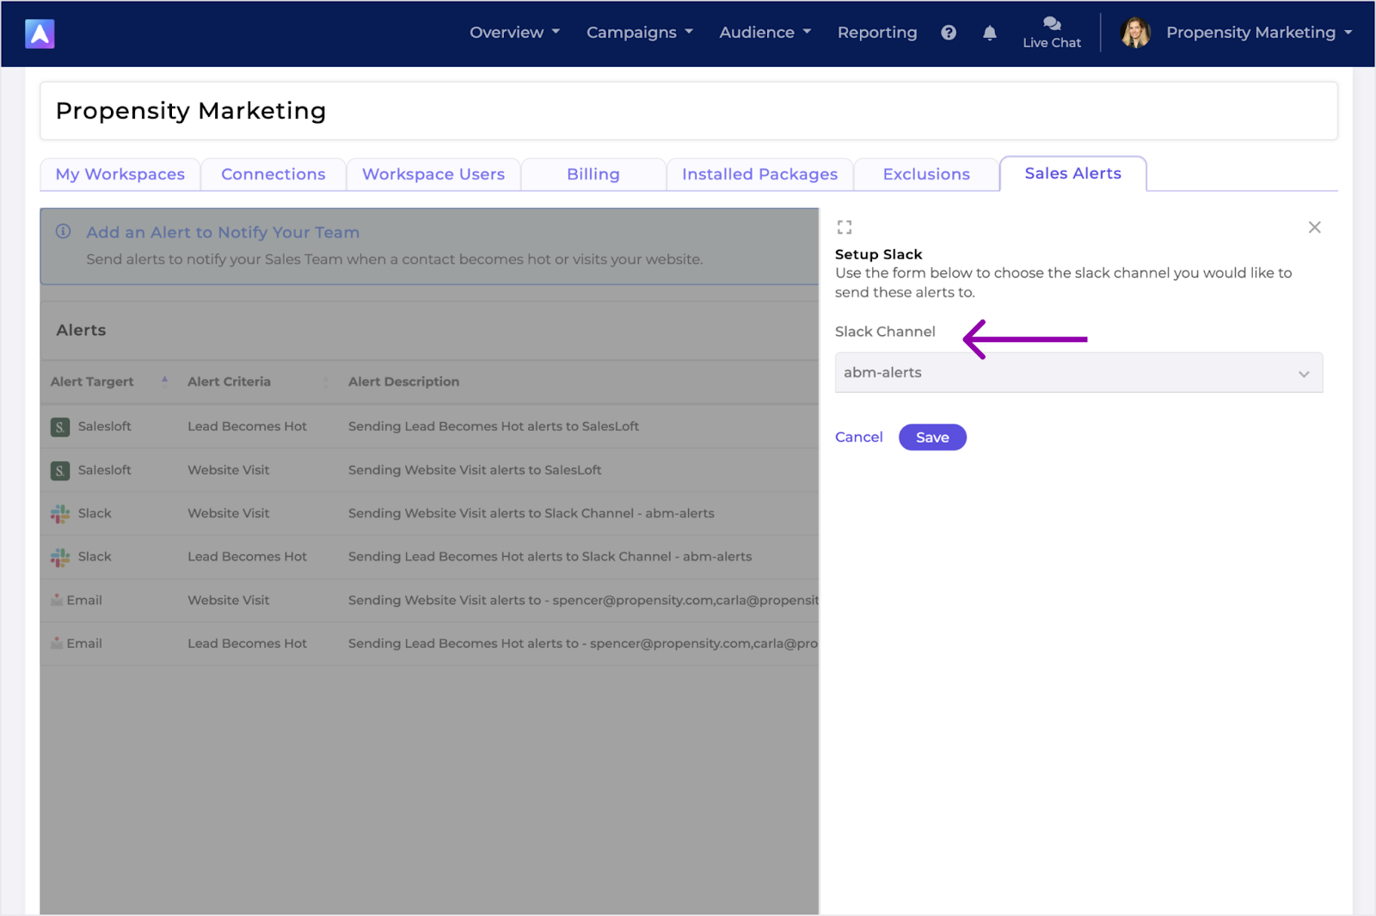1376x916 pixels.
Task: Click the Alerts section heading
Action: point(81,330)
